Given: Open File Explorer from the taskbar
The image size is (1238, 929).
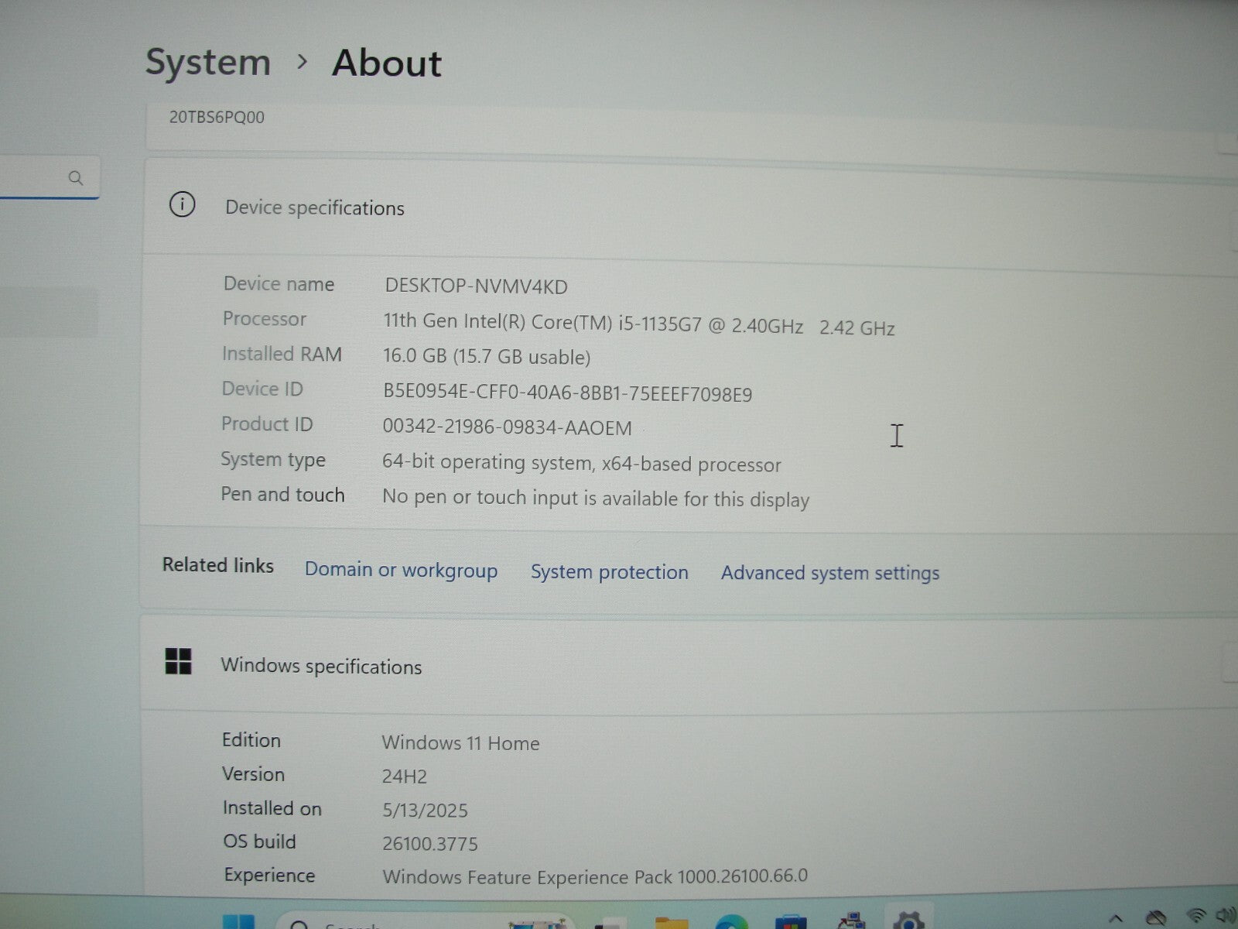Looking at the screenshot, I should click(x=671, y=923).
